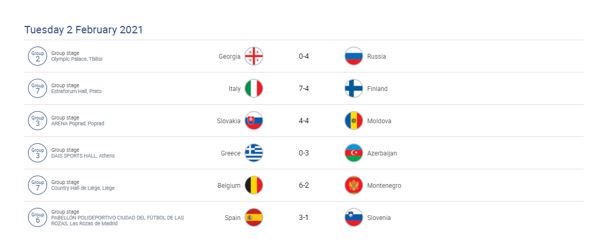The width and height of the screenshot is (604, 247).
Task: Open the Belgium vs Montenegro 6-2 score
Action: [304, 185]
